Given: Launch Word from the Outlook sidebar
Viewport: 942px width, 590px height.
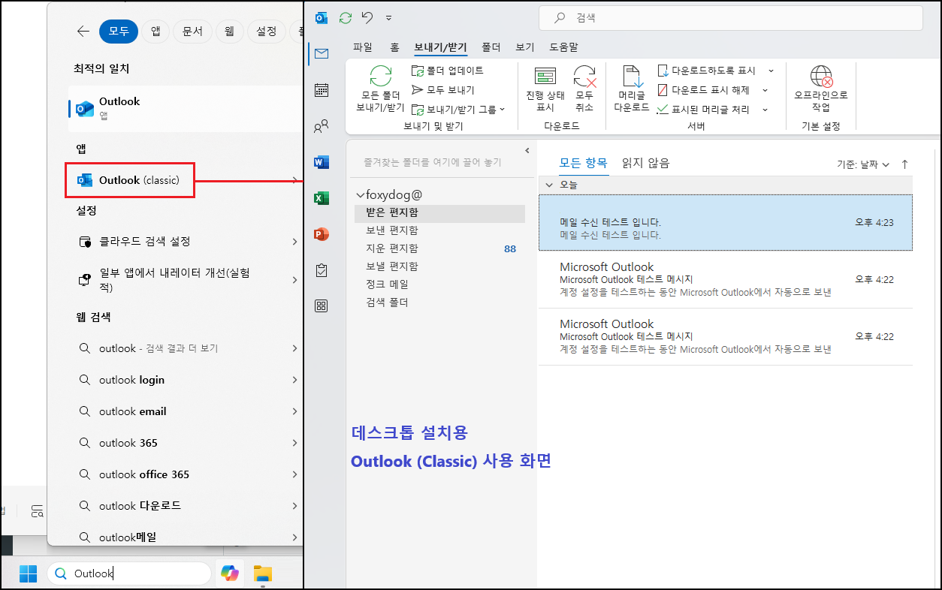Looking at the screenshot, I should click(x=322, y=162).
